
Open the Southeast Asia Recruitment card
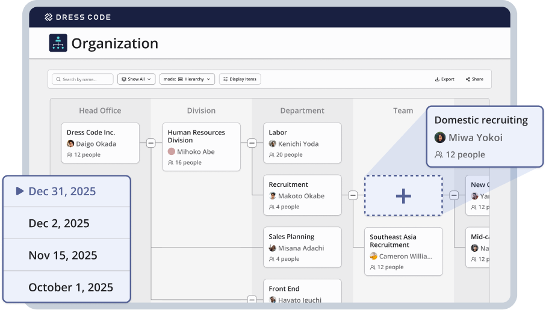(403, 252)
